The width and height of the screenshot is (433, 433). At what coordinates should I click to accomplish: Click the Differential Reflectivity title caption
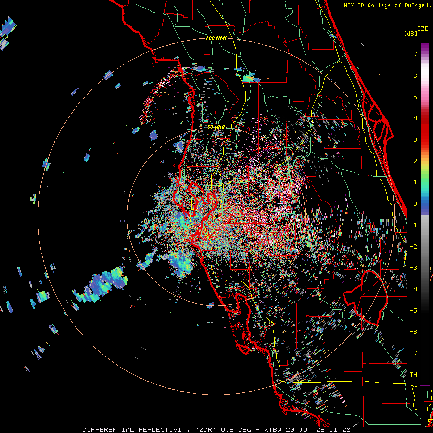click(x=216, y=430)
